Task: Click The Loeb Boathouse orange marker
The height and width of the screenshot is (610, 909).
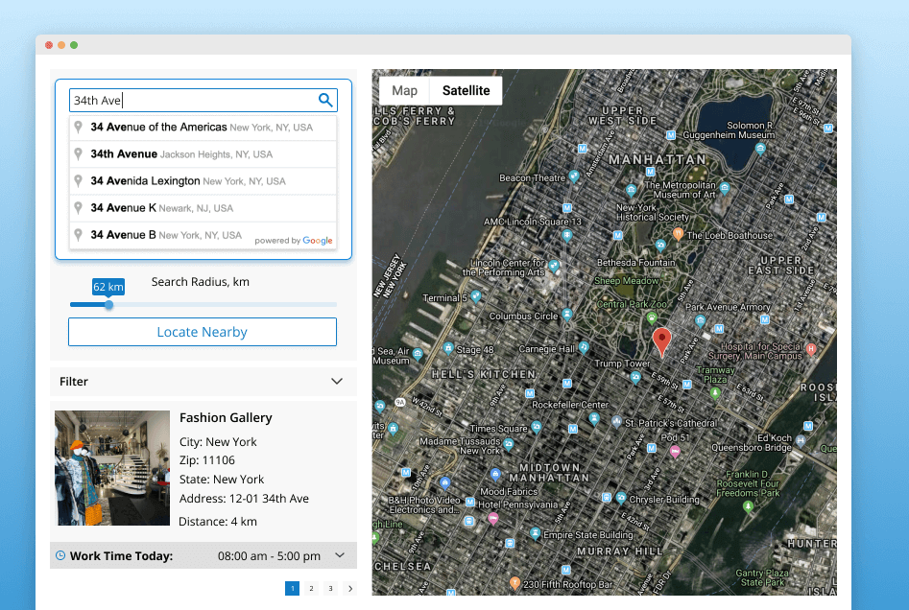Action: pos(678,233)
